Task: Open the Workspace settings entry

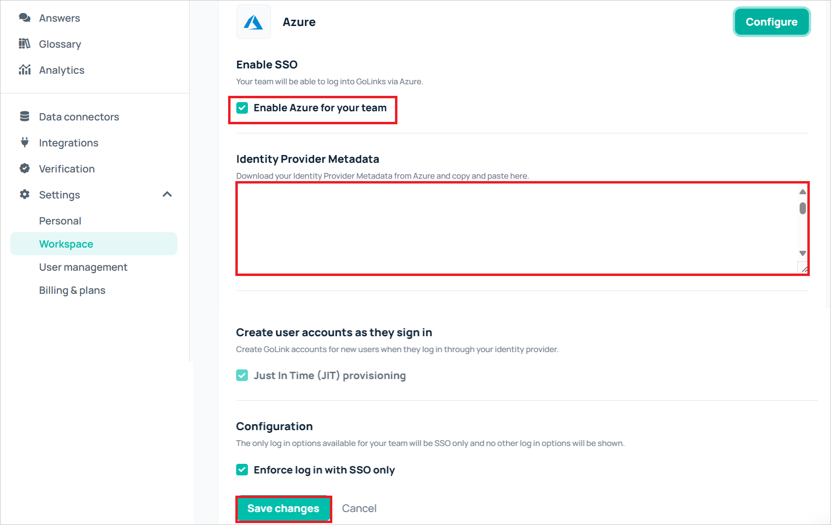Action: (66, 243)
